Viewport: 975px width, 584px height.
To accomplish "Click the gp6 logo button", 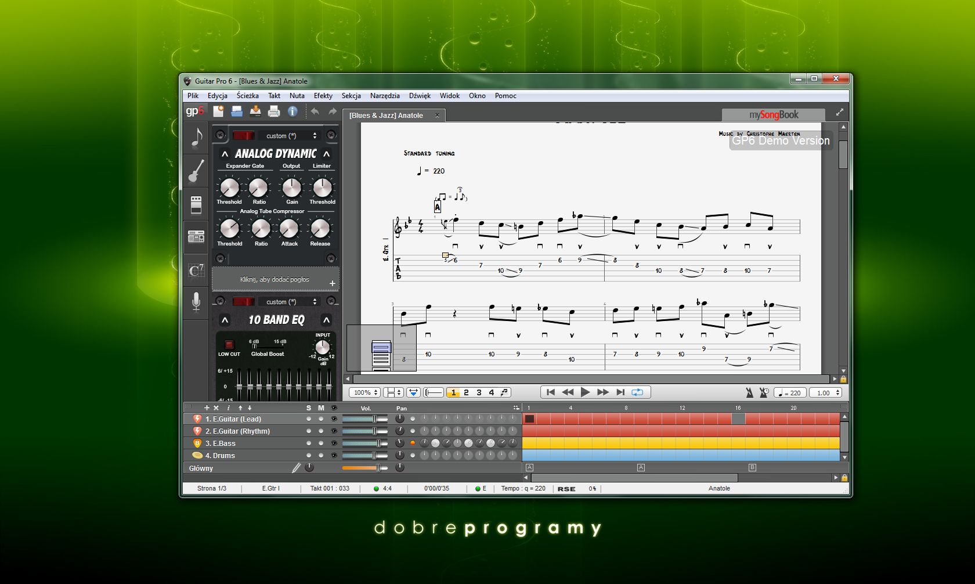I will click(x=195, y=111).
